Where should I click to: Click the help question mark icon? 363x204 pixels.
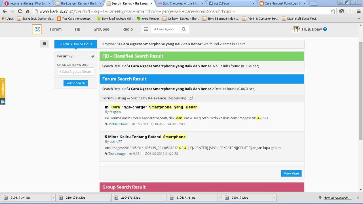click(x=325, y=29)
